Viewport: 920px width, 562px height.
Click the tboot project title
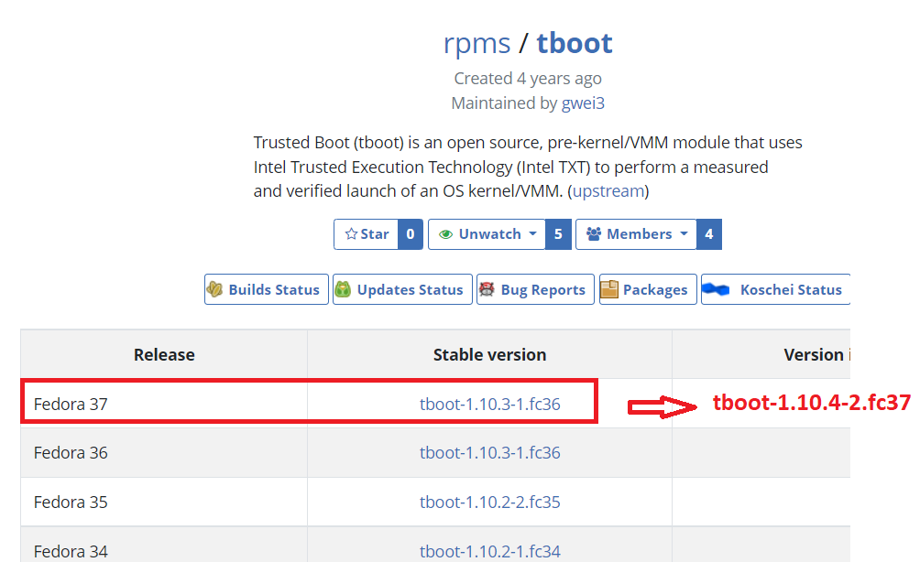[x=575, y=43]
